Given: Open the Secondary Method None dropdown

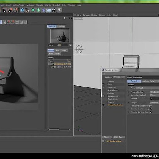Looking at the screenshot, I should click(155, 95).
